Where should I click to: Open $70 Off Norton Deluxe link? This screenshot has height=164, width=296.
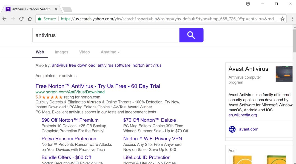(150, 120)
